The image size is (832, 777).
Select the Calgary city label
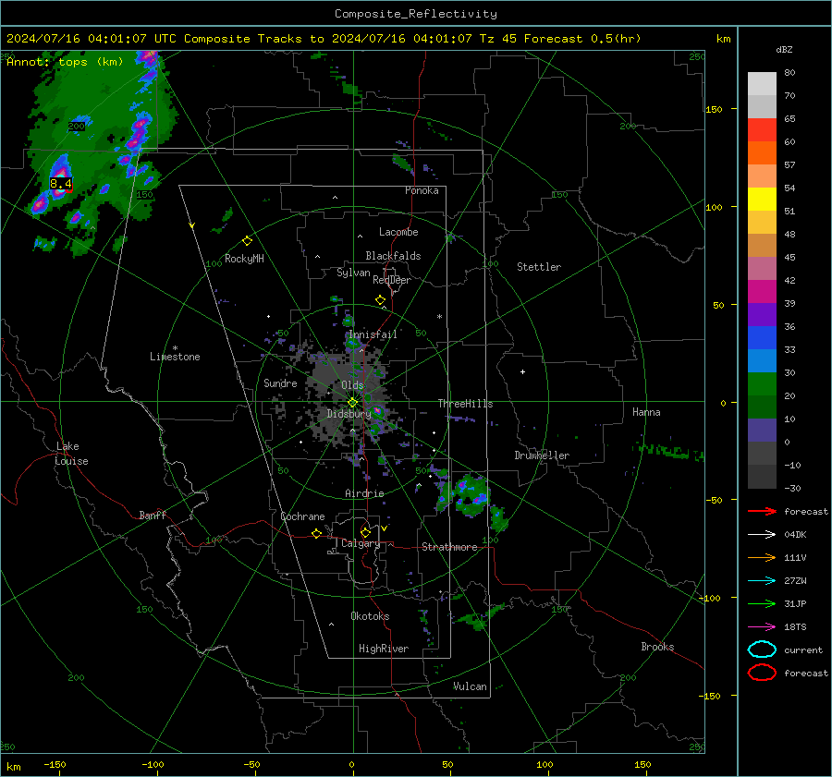click(361, 543)
